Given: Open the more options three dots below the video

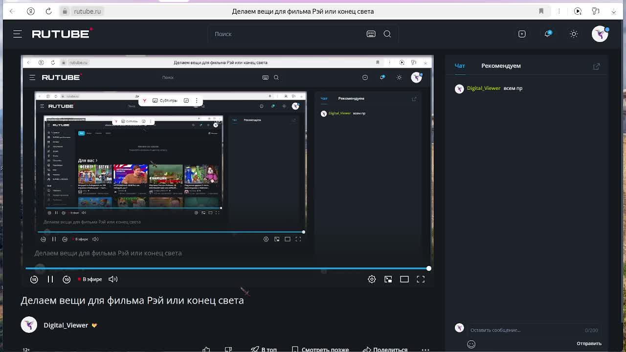Looking at the screenshot, I should click(425, 350).
